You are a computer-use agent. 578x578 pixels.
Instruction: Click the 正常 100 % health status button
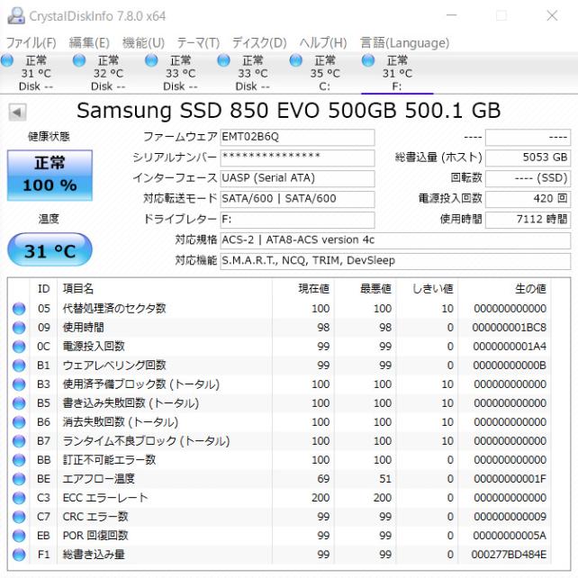[x=50, y=176]
